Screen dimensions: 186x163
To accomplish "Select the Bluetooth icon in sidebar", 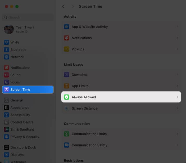I will pos(7,50).
